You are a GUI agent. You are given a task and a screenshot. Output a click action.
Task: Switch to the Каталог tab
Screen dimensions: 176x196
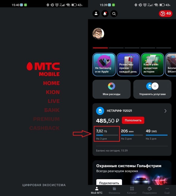132,190
